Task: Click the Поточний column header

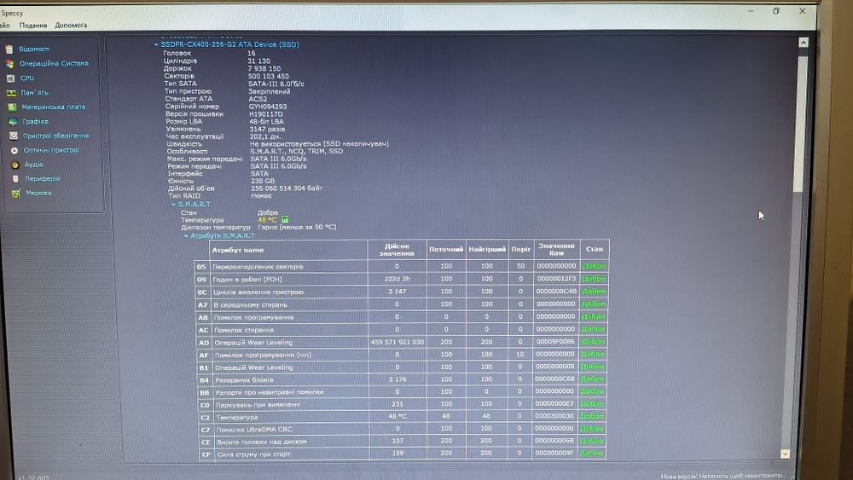Action: point(446,250)
